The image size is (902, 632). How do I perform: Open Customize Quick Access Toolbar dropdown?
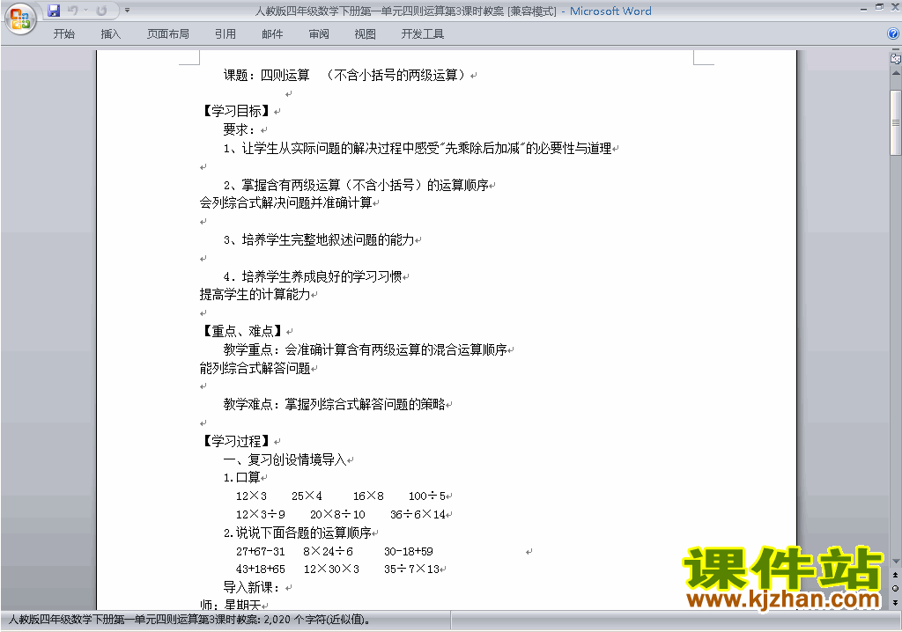(x=127, y=11)
